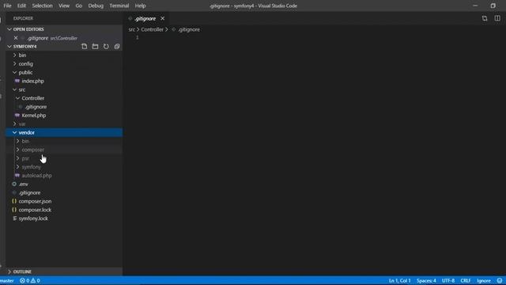Expand the config folder
506x285 pixels.
coord(64,64)
